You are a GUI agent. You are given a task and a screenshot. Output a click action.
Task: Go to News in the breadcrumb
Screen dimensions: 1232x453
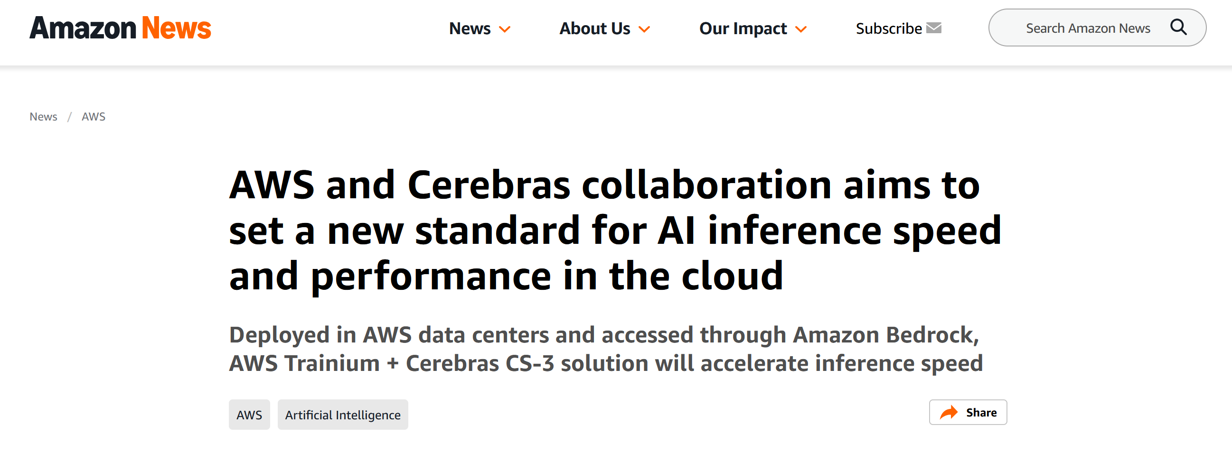coord(43,117)
